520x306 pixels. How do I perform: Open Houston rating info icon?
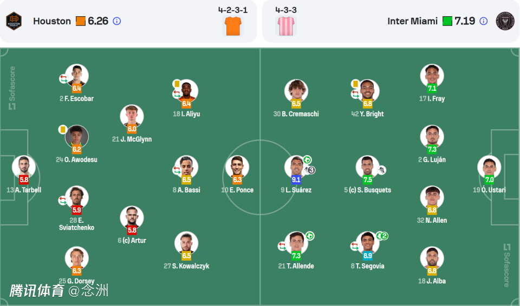(x=117, y=21)
